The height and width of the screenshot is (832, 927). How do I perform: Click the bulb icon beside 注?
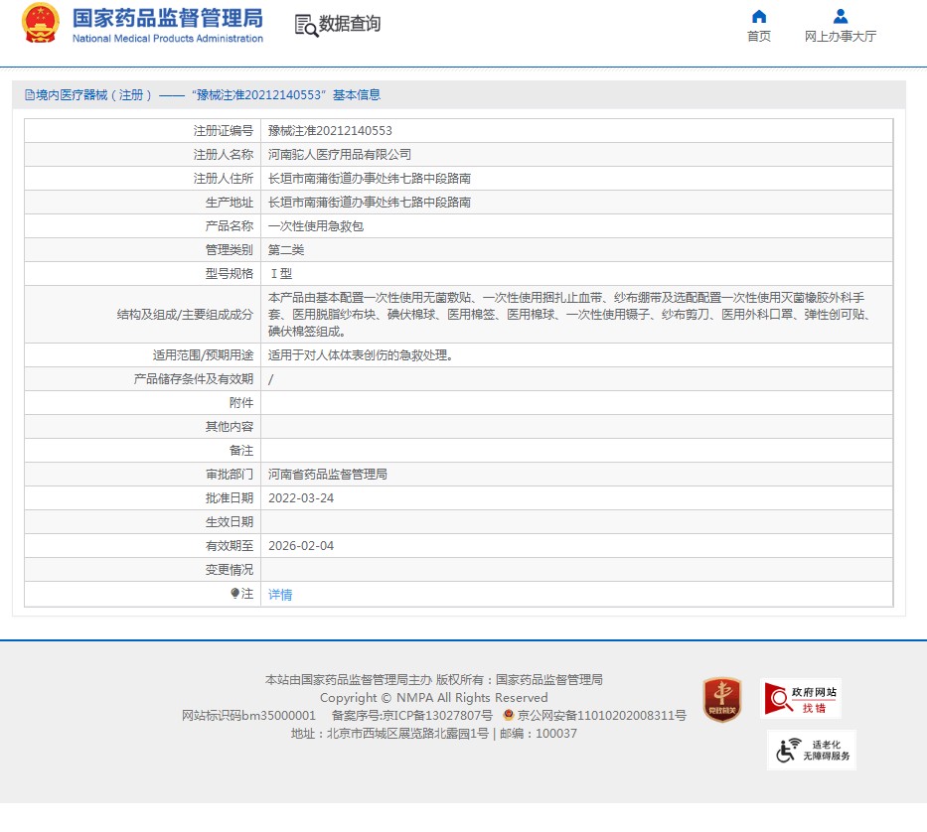pos(234,593)
